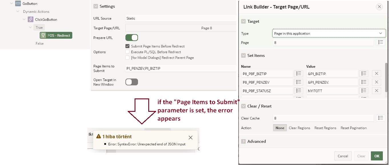Toggle Open Target in New Window
The image size is (390, 165).
(131, 82)
